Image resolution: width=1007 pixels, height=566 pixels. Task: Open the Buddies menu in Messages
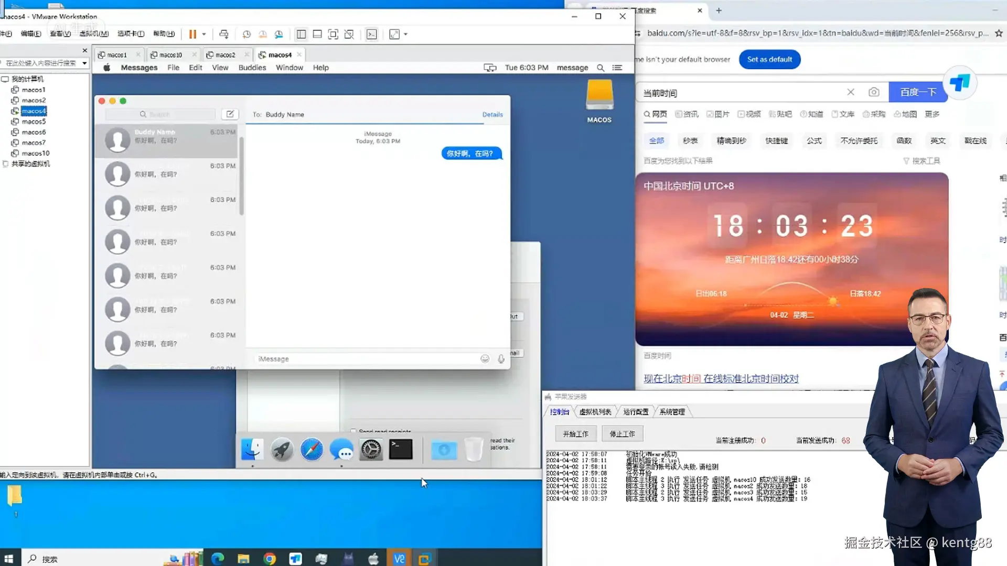252,68
